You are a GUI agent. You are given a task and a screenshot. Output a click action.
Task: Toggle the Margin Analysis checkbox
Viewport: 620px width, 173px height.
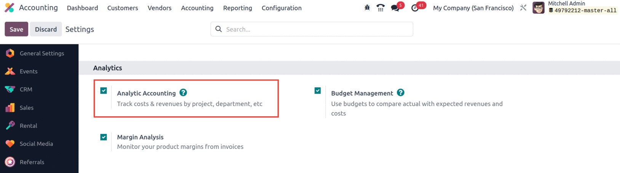(104, 137)
